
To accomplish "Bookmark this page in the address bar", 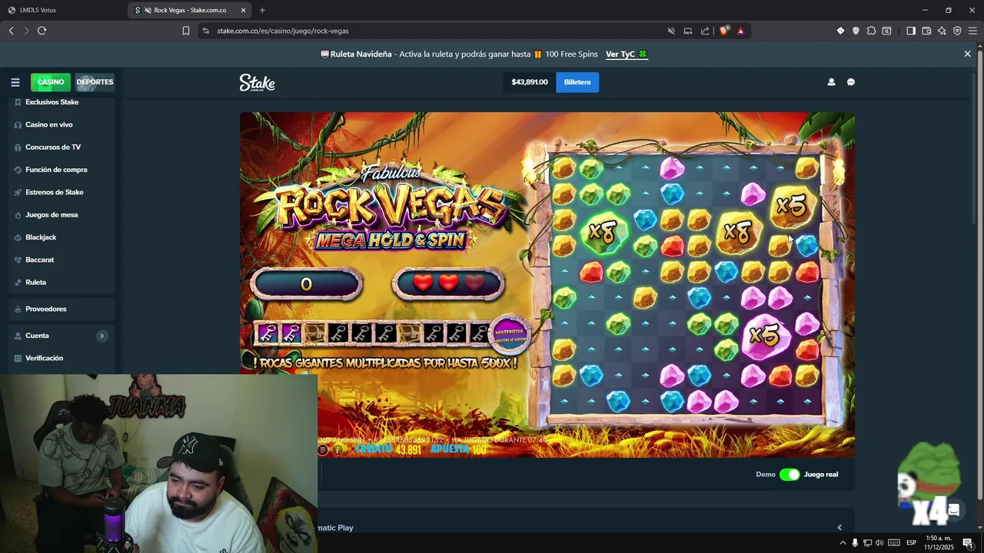I will (186, 31).
